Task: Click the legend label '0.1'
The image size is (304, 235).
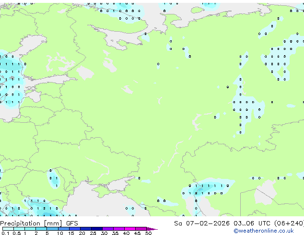Action: pos(5,233)
